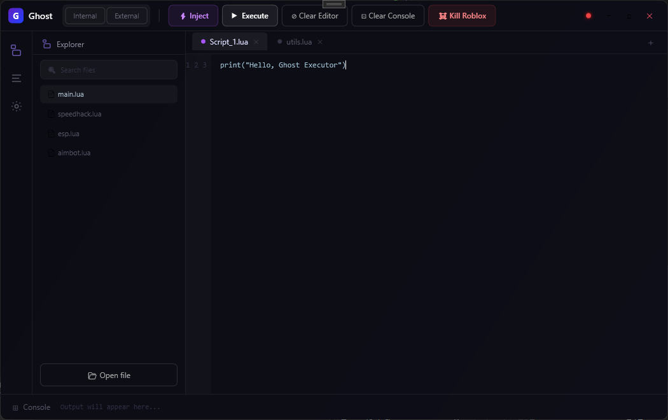Click the Open file button
Image resolution: width=668 pixels, height=420 pixels.
pyautogui.click(x=109, y=375)
